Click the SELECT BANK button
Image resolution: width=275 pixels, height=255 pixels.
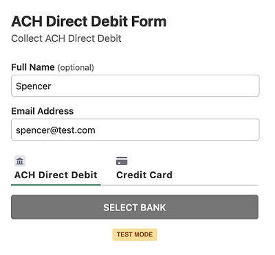pyautogui.click(x=135, y=207)
